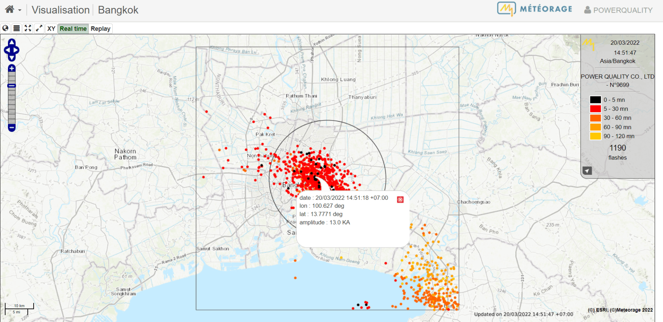This screenshot has width=663, height=322.
Task: Collapse the legend panel with the arrow icon
Action: (587, 171)
